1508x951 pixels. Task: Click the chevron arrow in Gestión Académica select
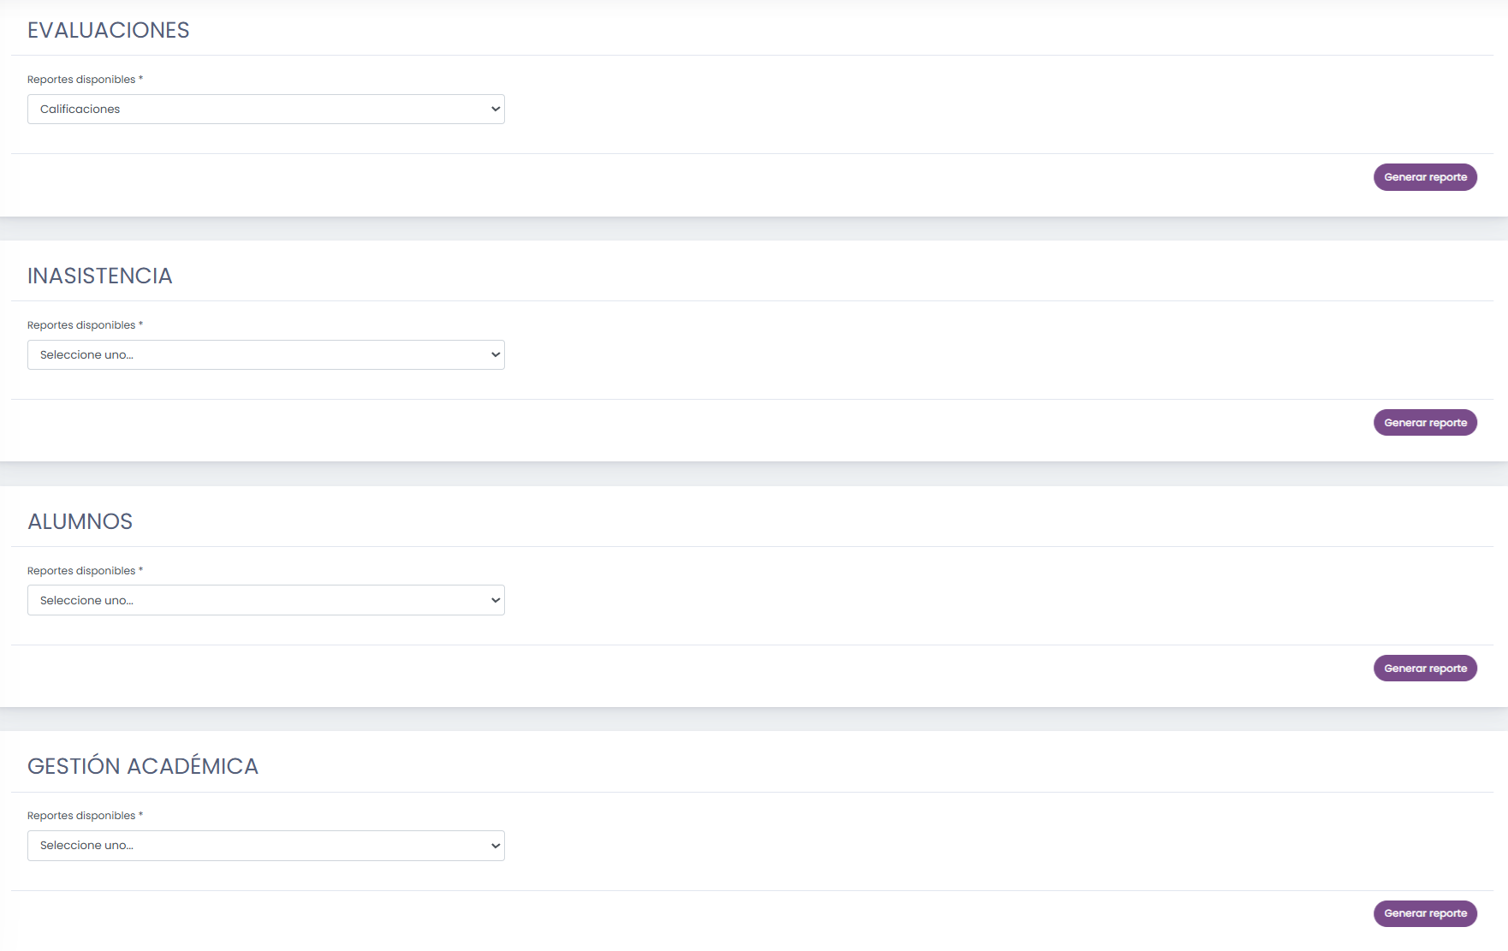coord(496,846)
